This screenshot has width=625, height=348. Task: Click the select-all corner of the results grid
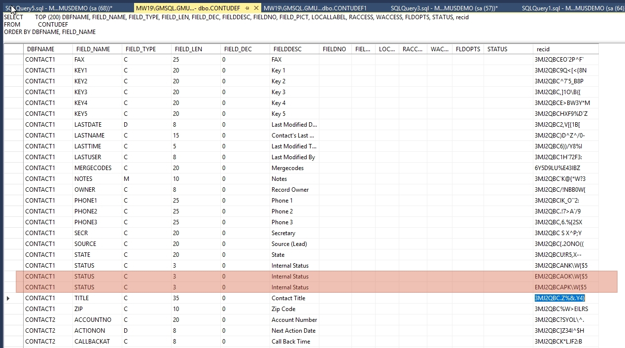(x=12, y=49)
